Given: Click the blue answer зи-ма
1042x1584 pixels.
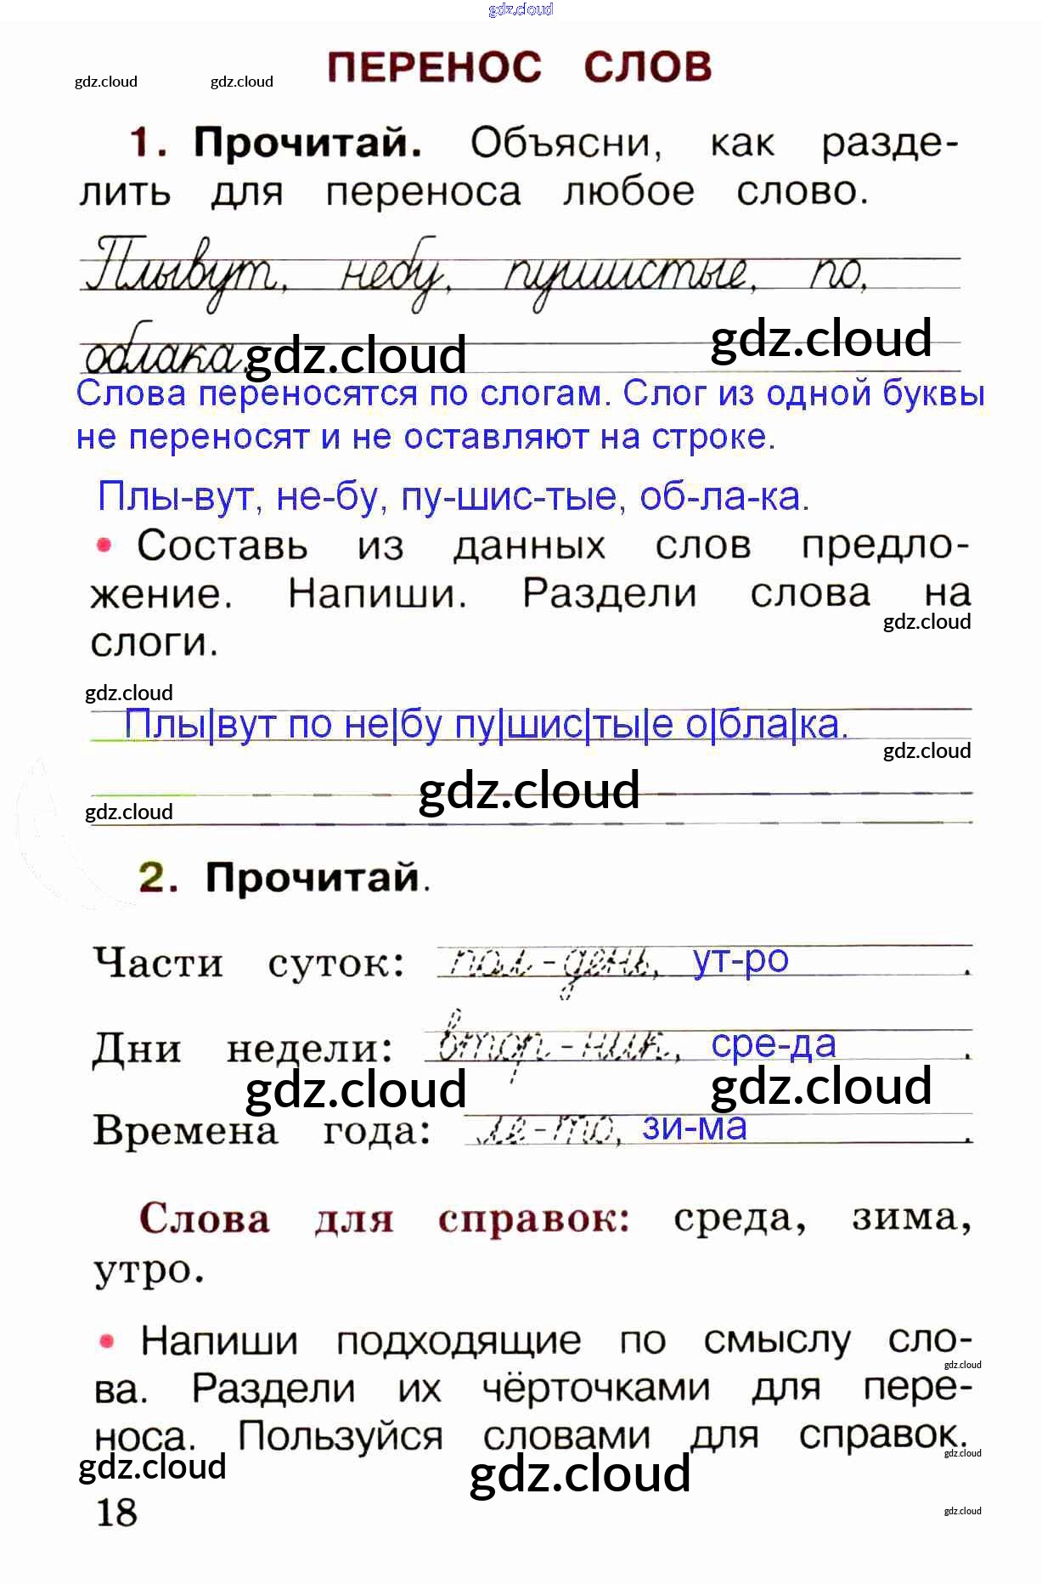Looking at the screenshot, I should tap(694, 1127).
